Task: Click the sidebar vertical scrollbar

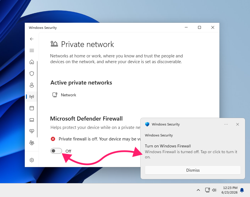Action: click(x=37, y=99)
